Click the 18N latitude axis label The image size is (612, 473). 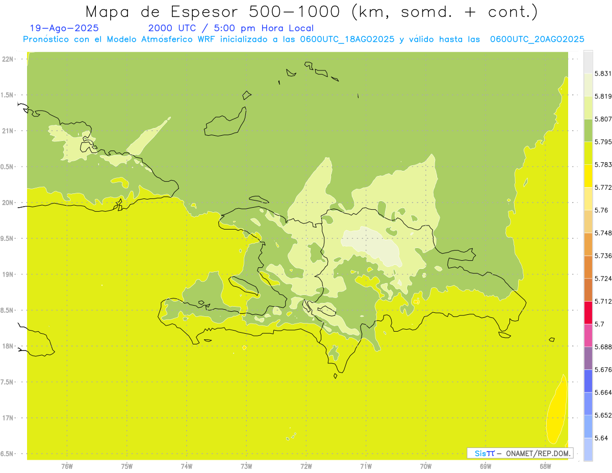click(x=8, y=346)
